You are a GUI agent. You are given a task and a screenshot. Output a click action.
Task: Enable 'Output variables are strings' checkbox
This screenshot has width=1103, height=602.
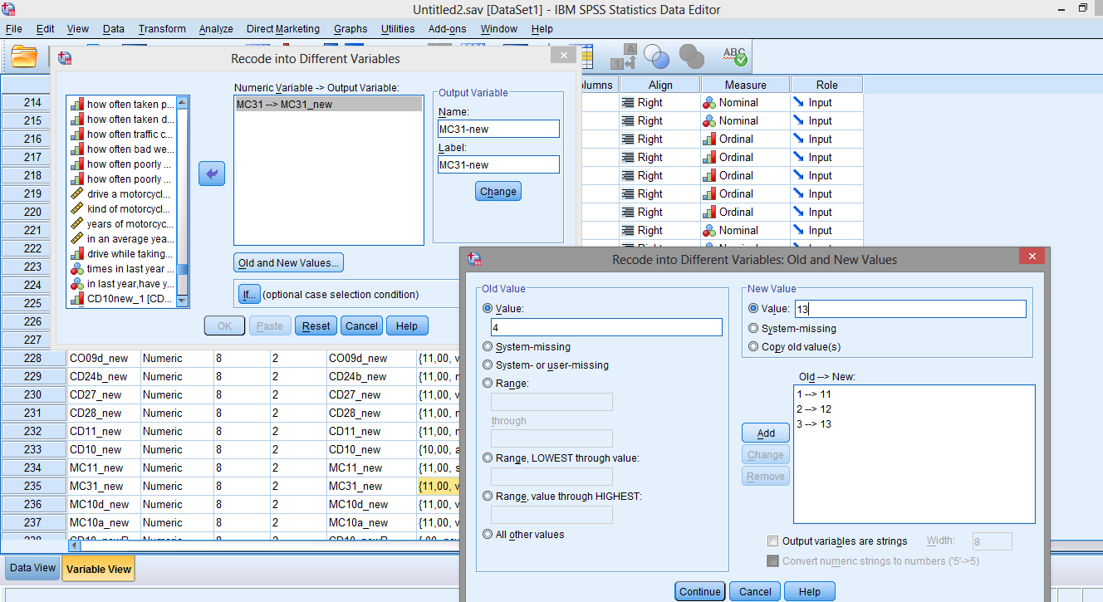point(773,541)
